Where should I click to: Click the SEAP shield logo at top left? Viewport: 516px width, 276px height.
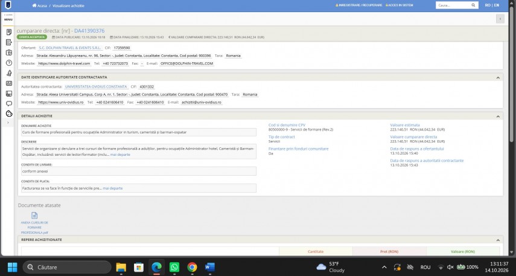[8, 5]
